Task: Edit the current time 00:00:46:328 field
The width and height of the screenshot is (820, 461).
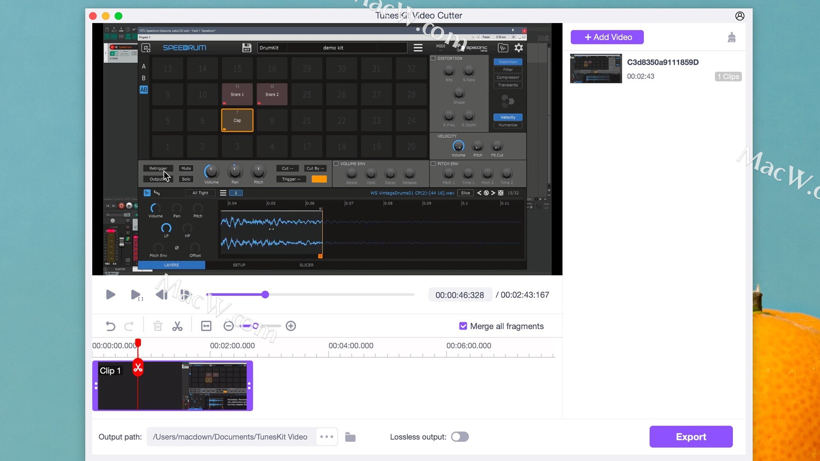Action: pos(460,295)
